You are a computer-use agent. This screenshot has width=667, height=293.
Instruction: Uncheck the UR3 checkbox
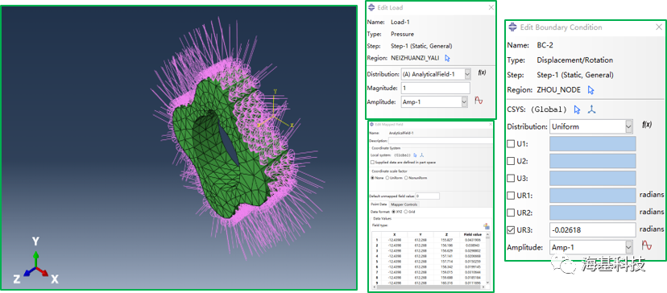[512, 230]
